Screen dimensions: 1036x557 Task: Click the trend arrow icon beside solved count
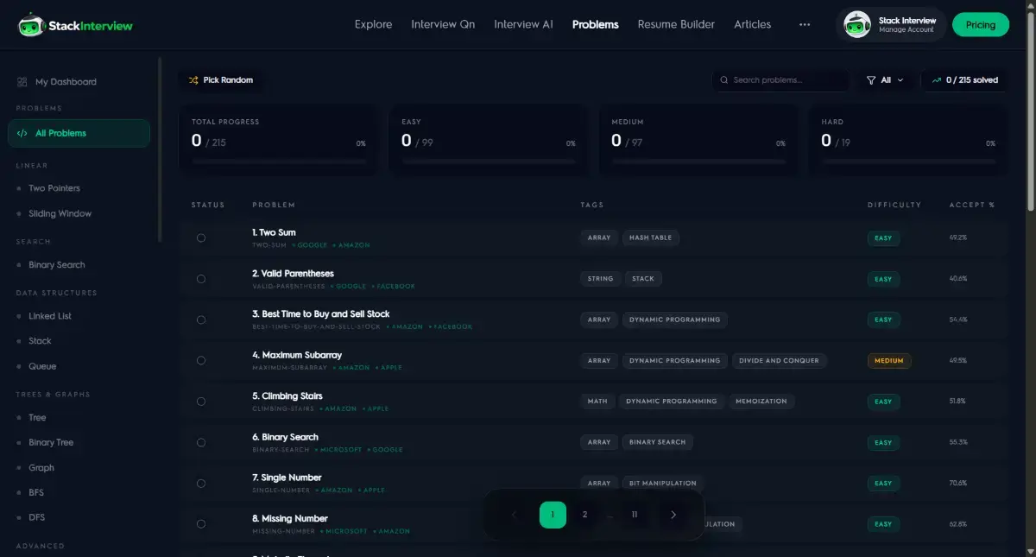tap(937, 80)
